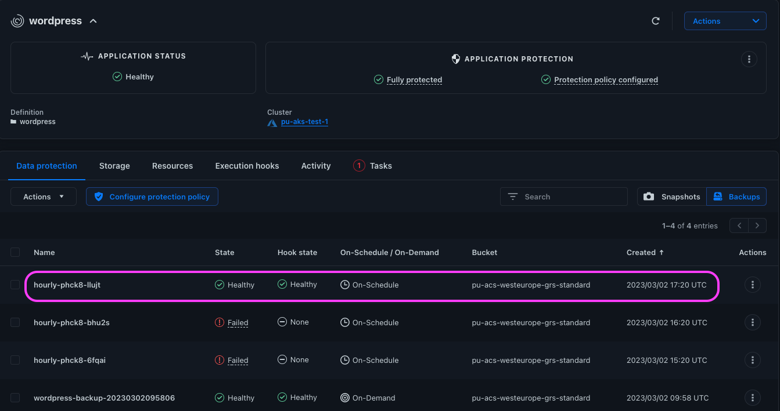Image resolution: width=780 pixels, height=411 pixels.
Task: Switch view to Snapshots
Action: click(672, 197)
